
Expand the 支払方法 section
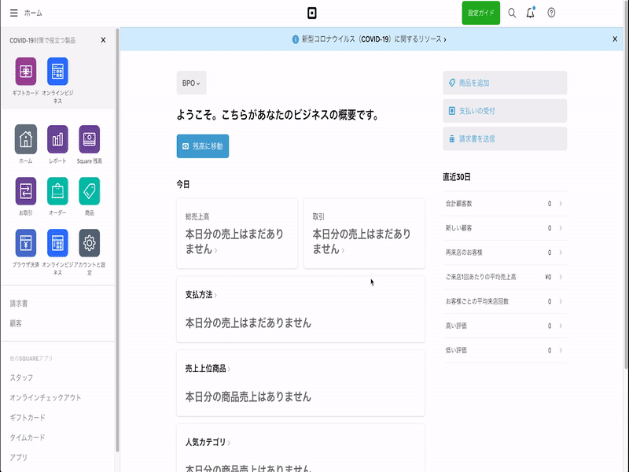[x=200, y=295]
